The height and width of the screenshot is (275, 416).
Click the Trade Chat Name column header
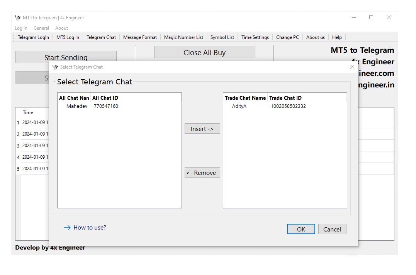[245, 98]
